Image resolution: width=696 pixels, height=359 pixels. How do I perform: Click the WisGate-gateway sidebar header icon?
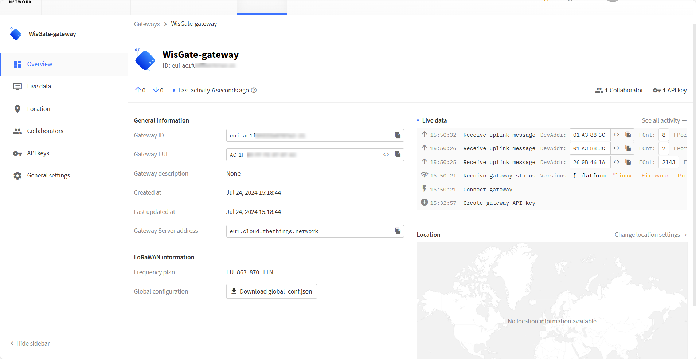[16, 34]
